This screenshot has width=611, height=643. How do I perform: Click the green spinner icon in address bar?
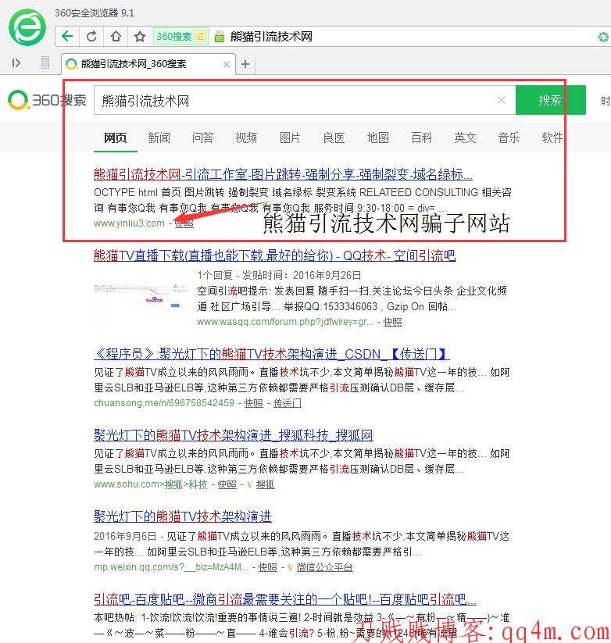[603, 37]
